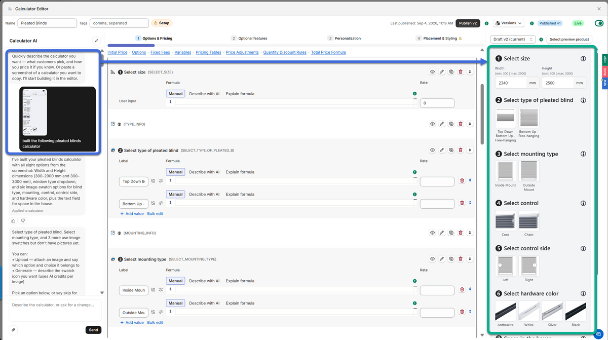This screenshot has width=608, height=340.
Task: Toggle the Live calculator switch
Action: [599, 23]
